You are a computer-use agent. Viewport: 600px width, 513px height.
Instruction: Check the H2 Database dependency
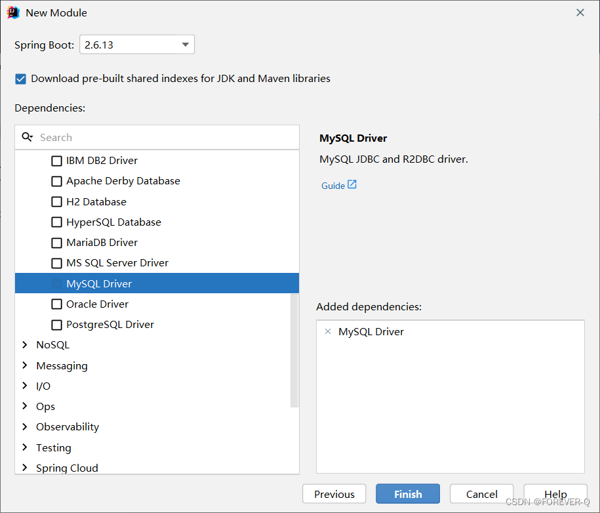tap(56, 201)
